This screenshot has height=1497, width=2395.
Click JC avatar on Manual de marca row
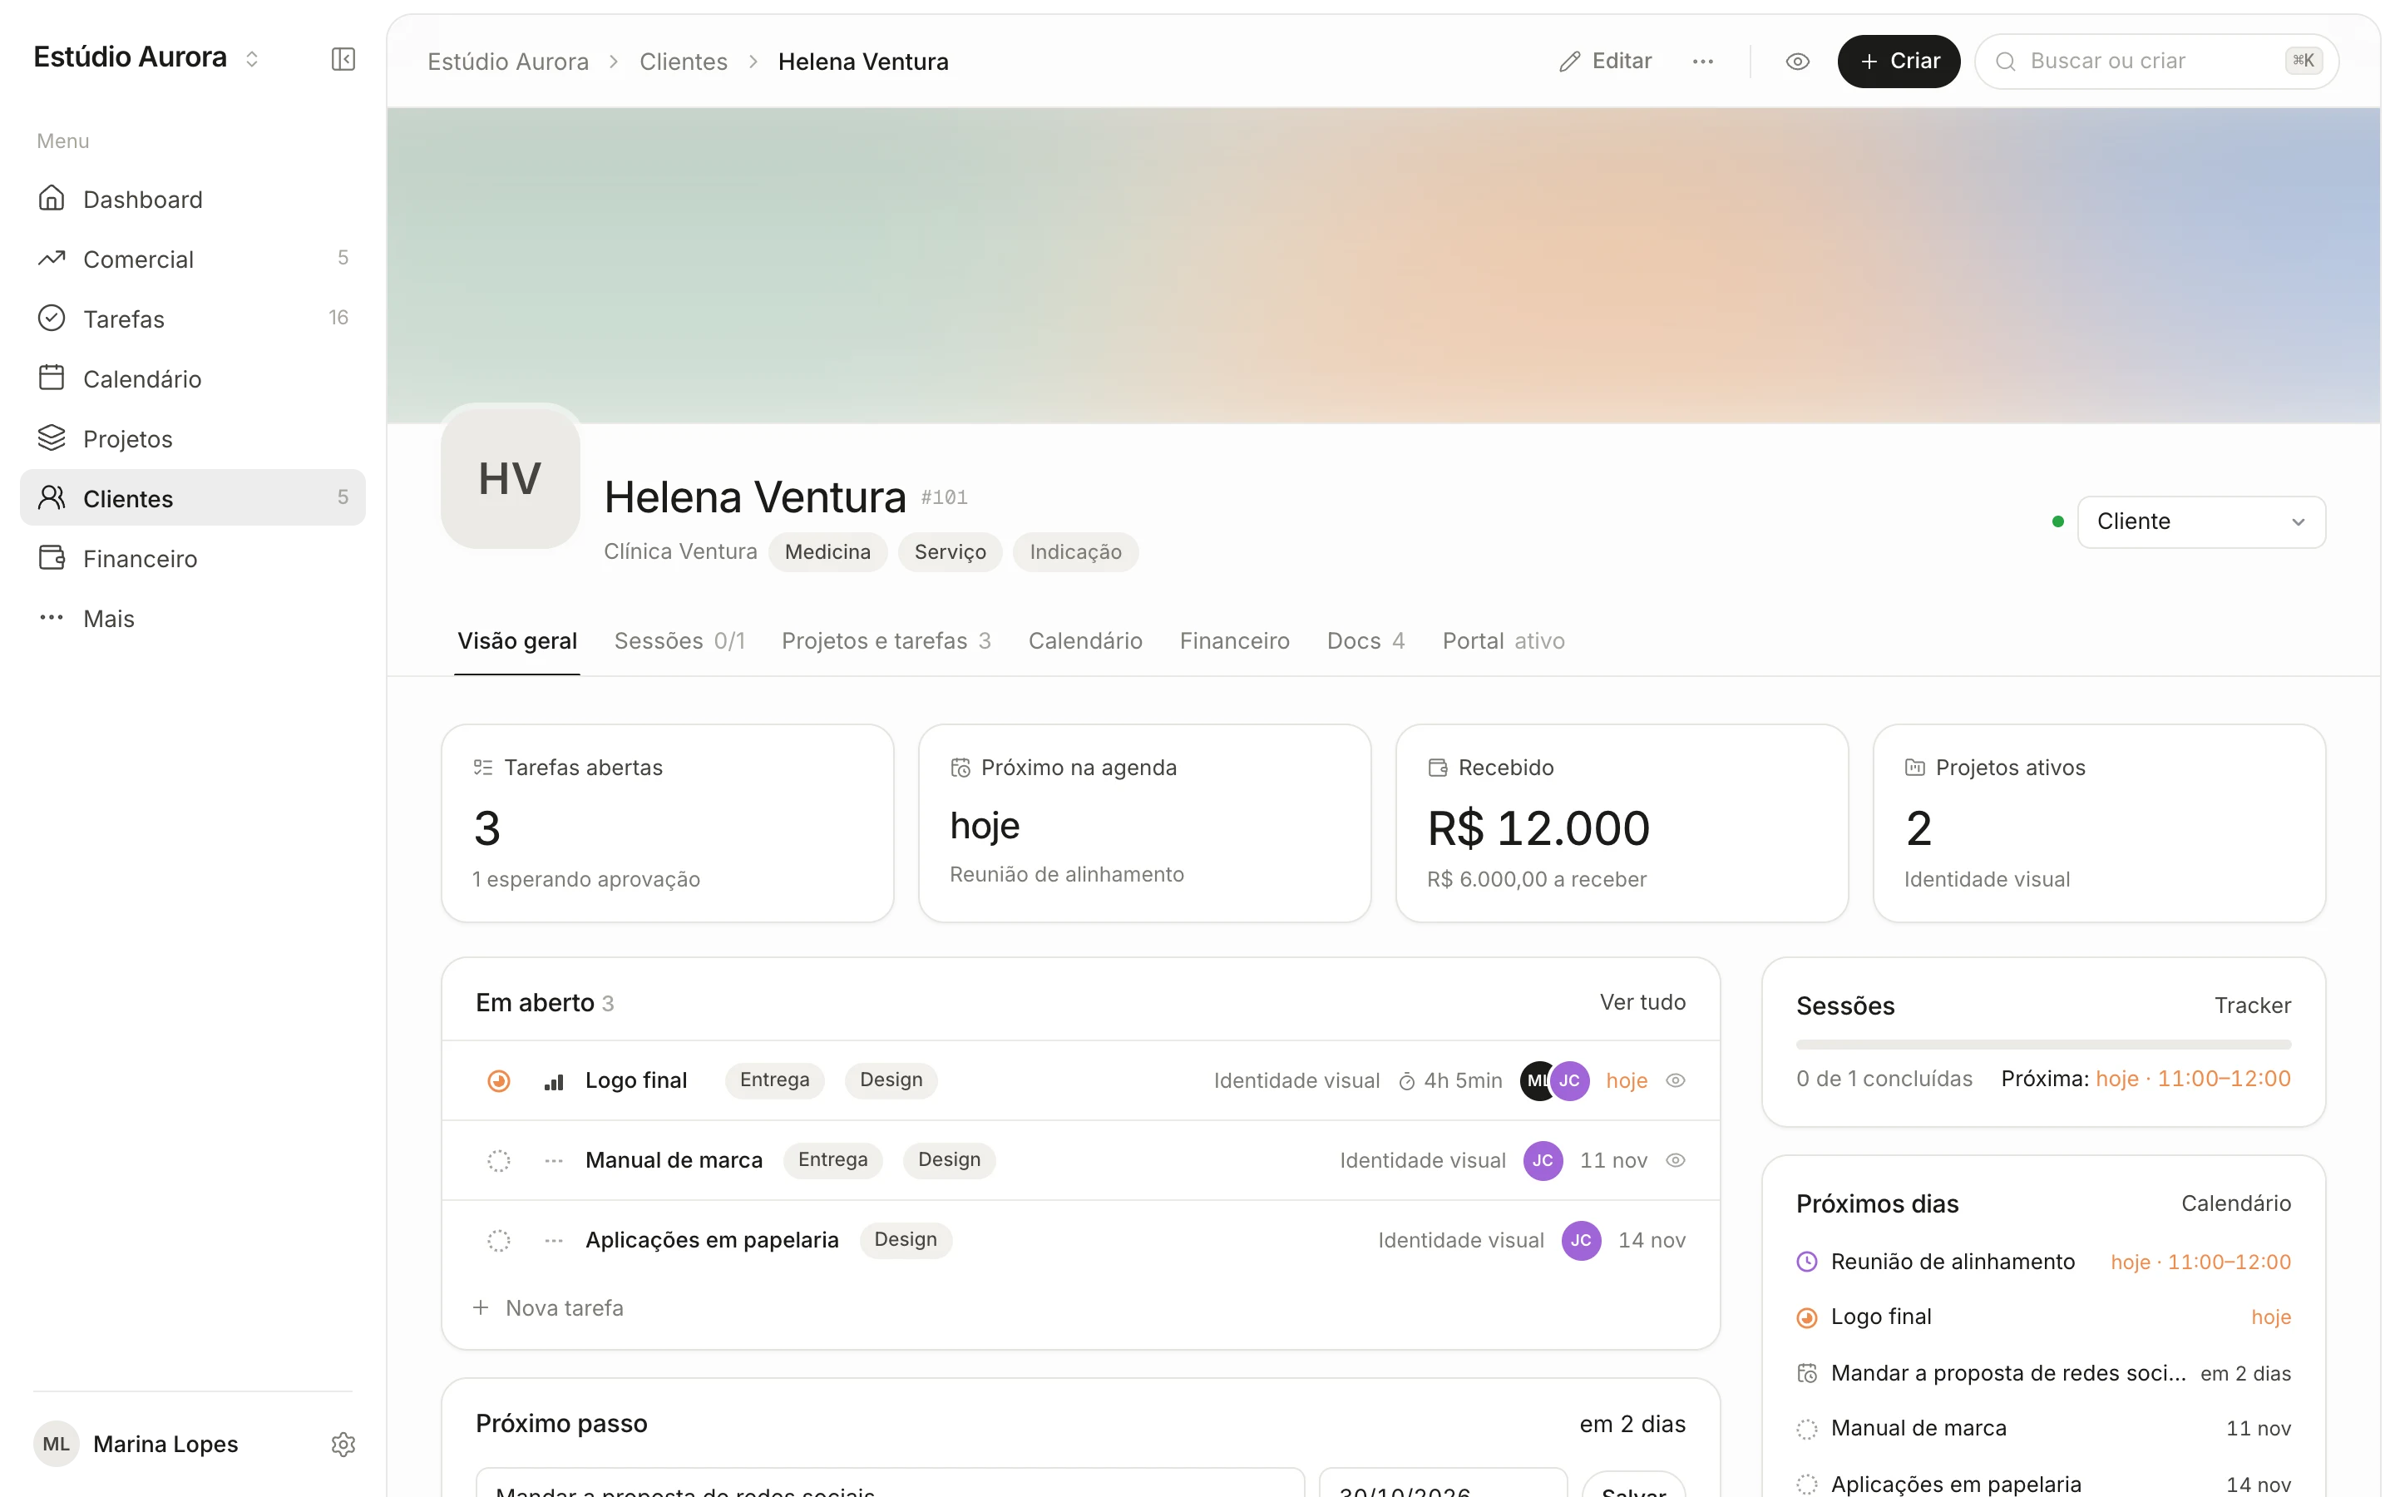point(1542,1160)
